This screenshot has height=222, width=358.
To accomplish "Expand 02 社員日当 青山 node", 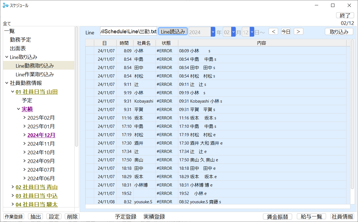I will [x=13, y=187].
